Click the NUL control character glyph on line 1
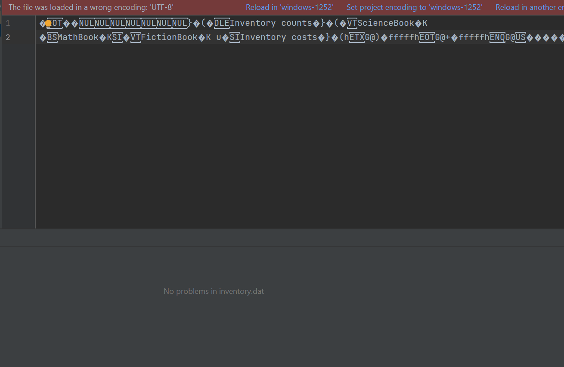 click(x=87, y=23)
